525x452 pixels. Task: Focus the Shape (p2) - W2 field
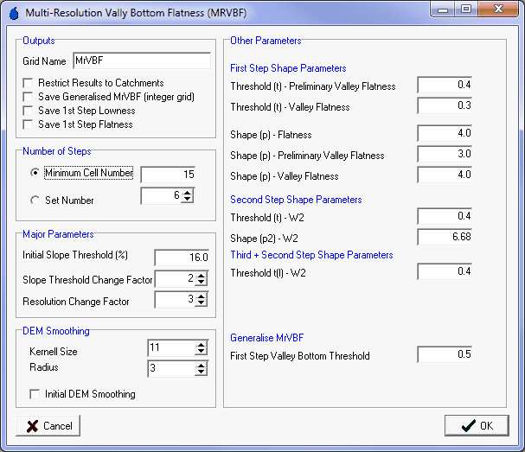point(445,237)
